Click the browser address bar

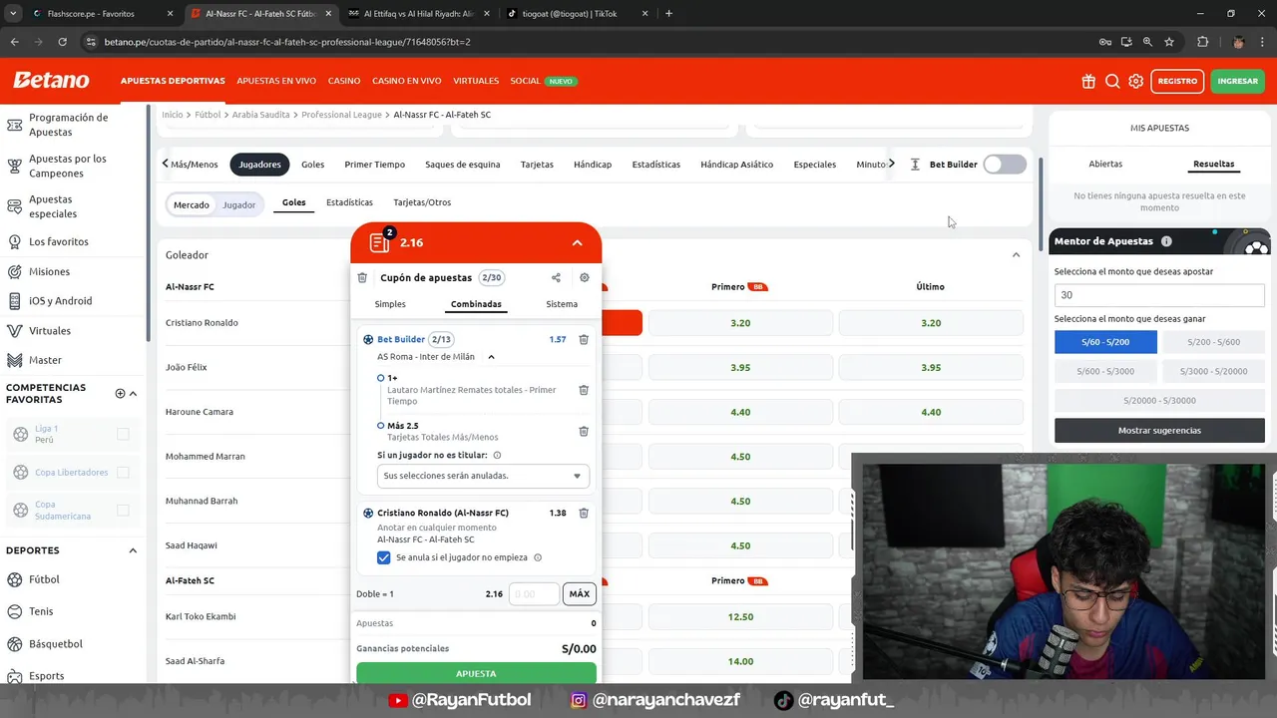tap(589, 42)
